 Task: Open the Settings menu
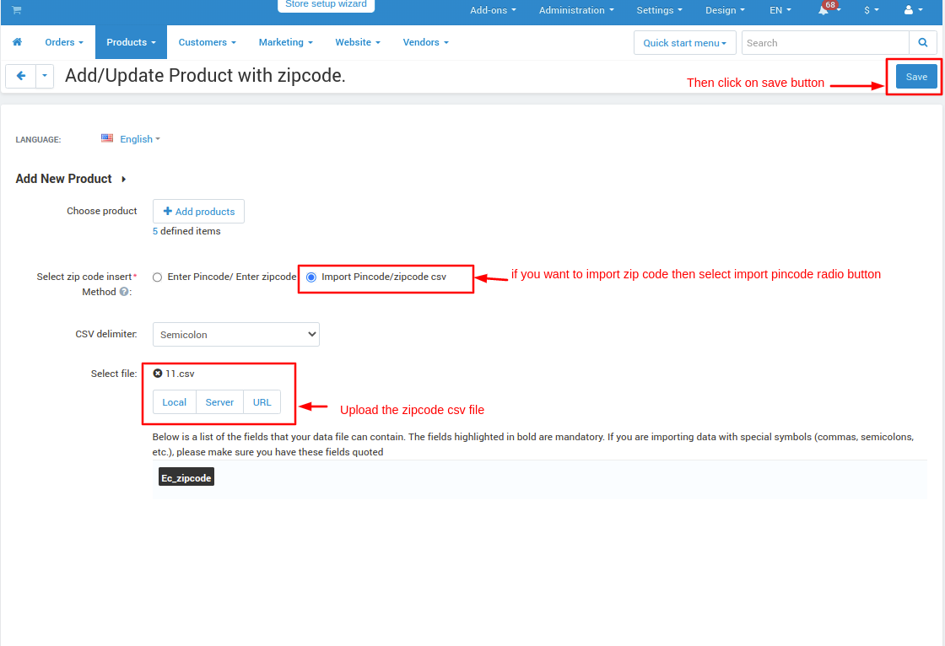659,10
